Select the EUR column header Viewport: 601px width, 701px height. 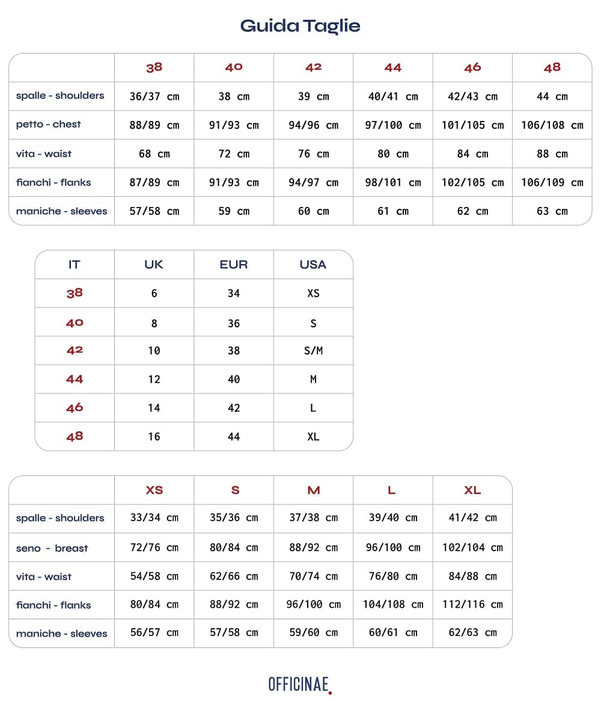pyautogui.click(x=234, y=265)
